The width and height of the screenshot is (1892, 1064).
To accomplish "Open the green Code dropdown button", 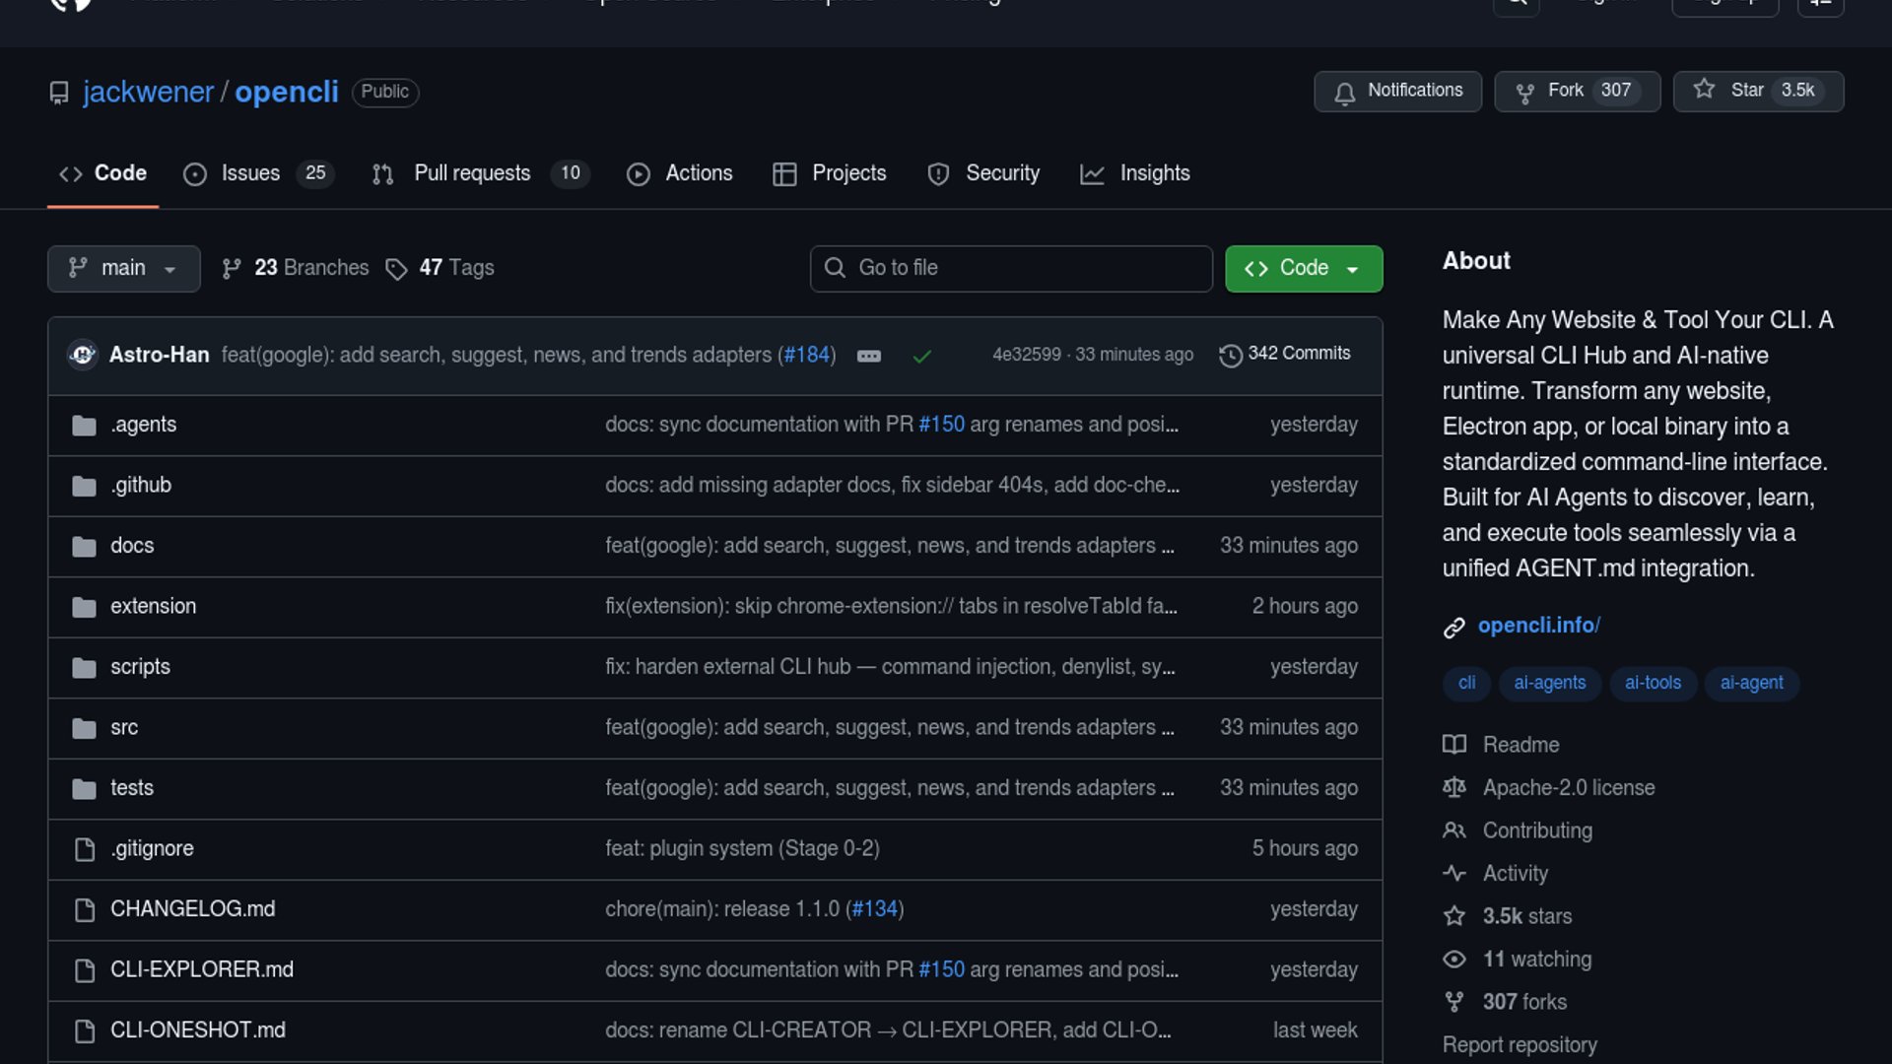I will click(x=1303, y=268).
